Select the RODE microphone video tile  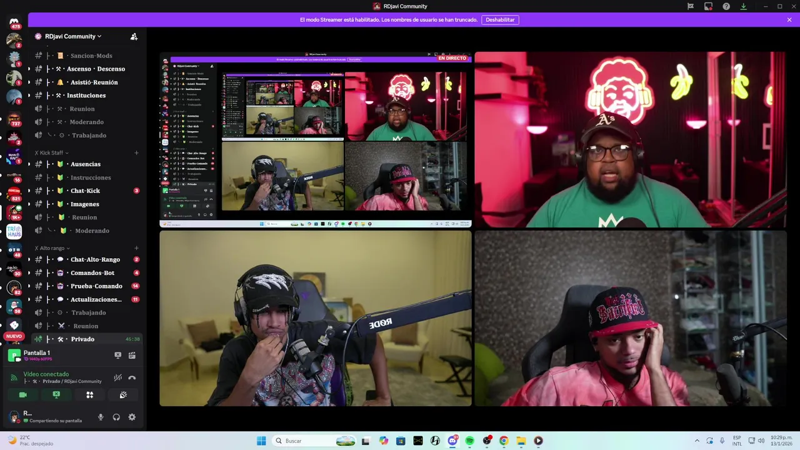(316, 319)
